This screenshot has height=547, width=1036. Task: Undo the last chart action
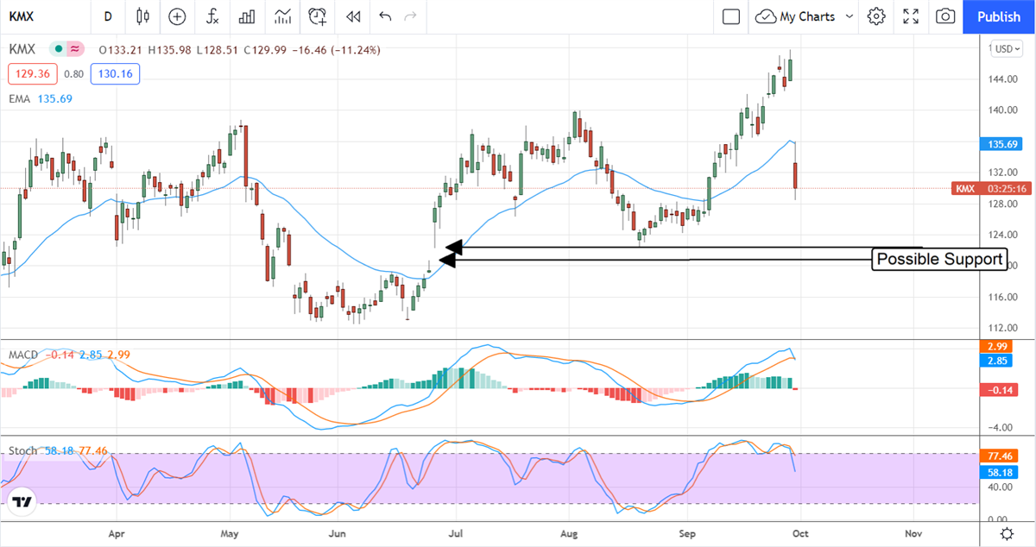(385, 16)
